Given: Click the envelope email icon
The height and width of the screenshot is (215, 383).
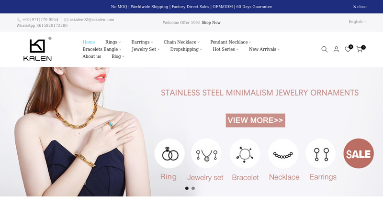Looking at the screenshot, I should pyautogui.click(x=66, y=20).
